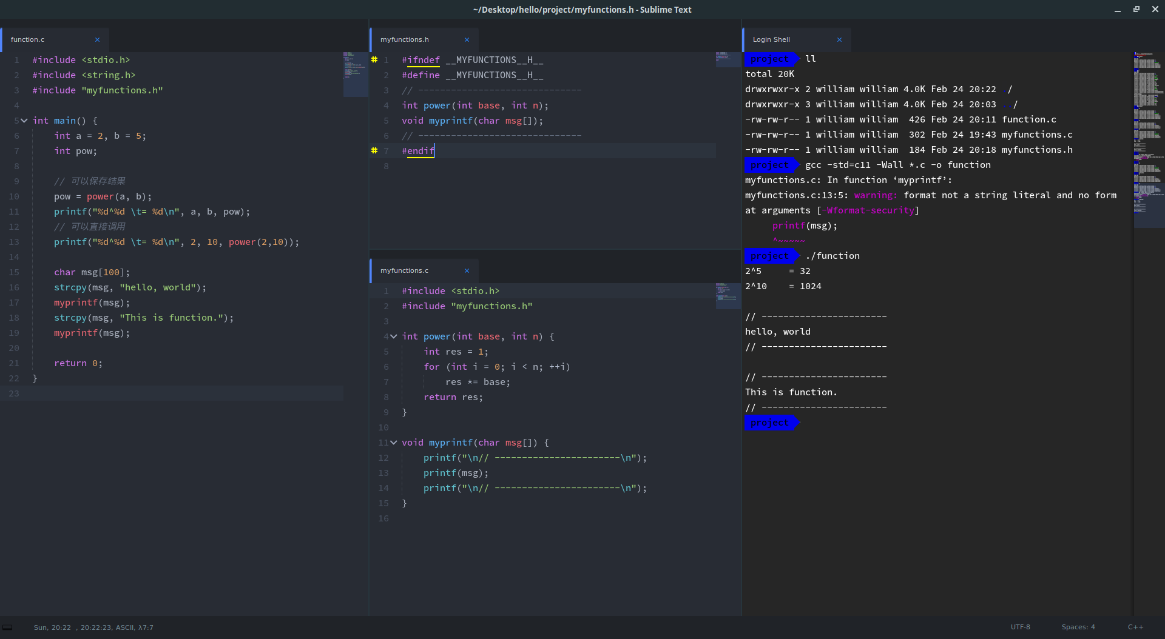Click the '#include "myfunctions.h"' line in function.c
Viewport: 1165px width, 639px height.
point(98,90)
